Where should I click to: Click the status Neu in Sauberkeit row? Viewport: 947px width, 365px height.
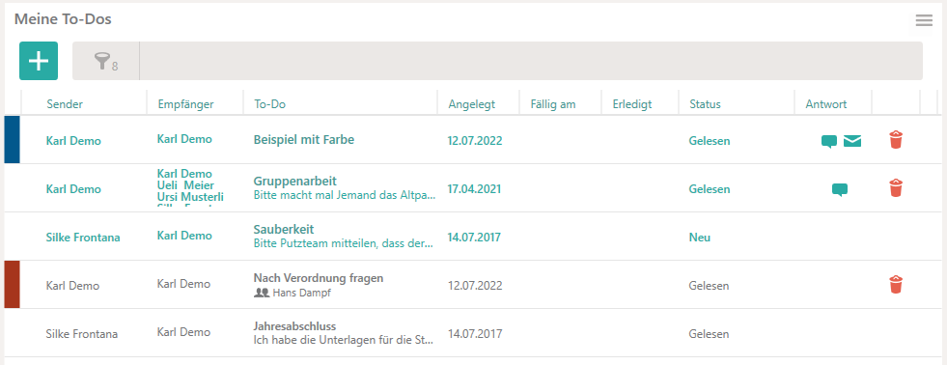[x=699, y=238]
